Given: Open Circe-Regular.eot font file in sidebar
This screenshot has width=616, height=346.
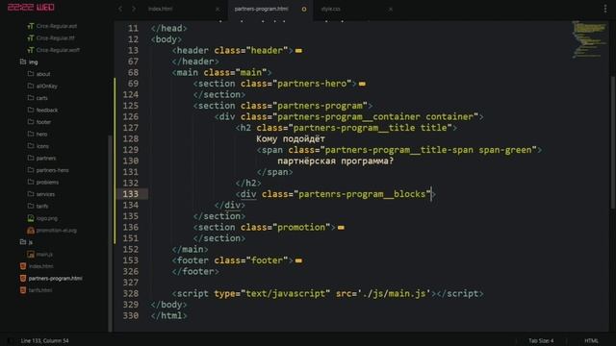Looking at the screenshot, I should pos(57,26).
